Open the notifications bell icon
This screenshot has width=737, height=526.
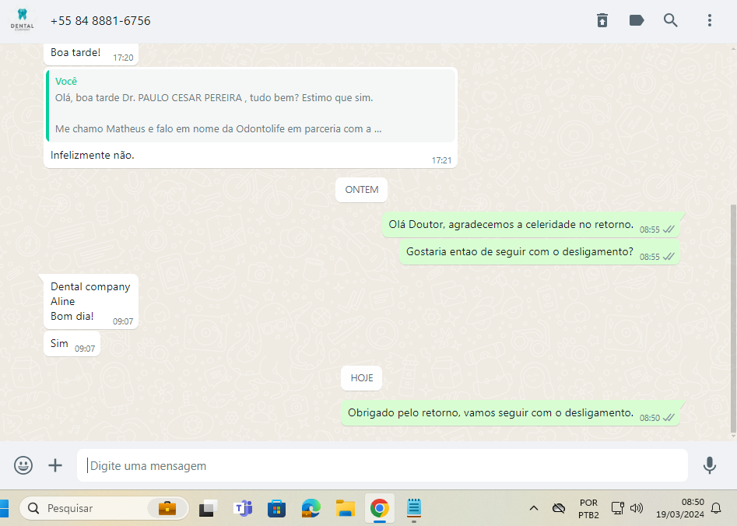click(716, 508)
